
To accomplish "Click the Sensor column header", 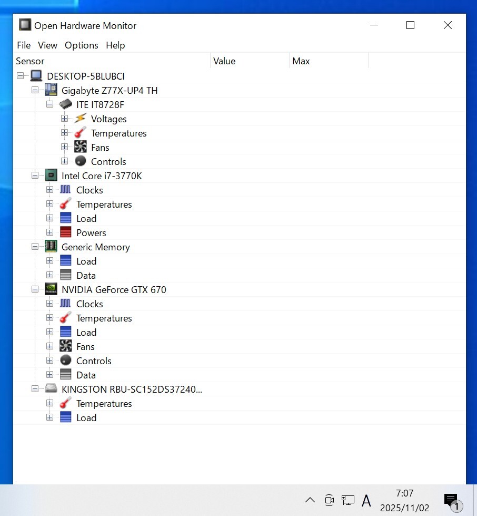I will tap(112, 61).
